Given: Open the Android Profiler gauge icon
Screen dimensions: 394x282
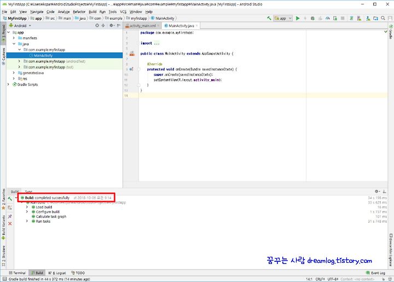Looking at the screenshot, I should click(x=327, y=18).
